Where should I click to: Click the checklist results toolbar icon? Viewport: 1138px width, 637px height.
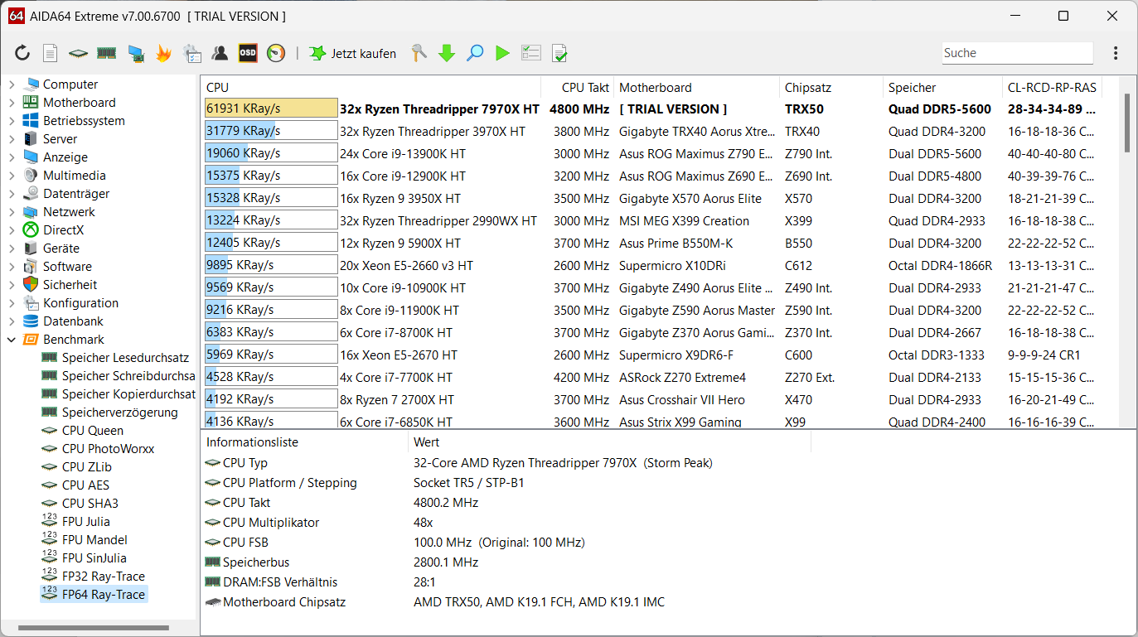click(x=530, y=53)
